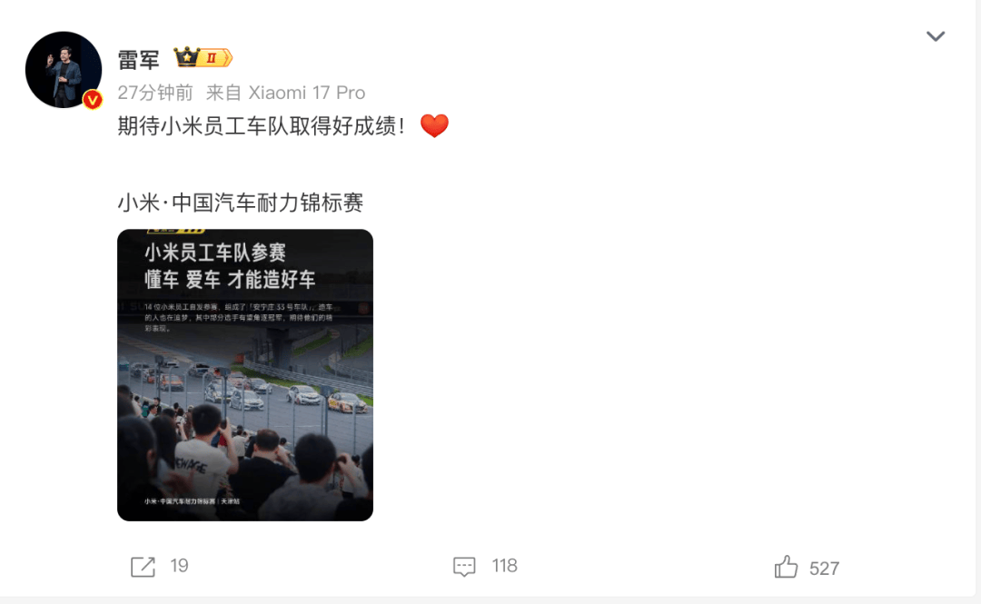The image size is (981, 604).
Task: Click the repost share icon
Action: click(x=143, y=567)
